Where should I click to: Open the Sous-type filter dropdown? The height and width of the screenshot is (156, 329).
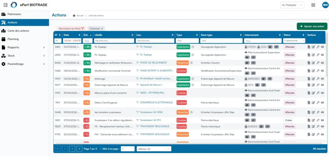221,41
